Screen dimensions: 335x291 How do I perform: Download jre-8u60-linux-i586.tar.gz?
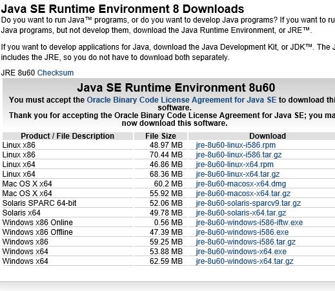click(x=239, y=155)
